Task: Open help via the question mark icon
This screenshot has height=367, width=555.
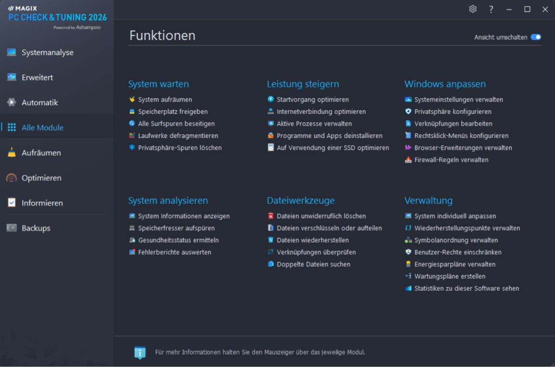Action: click(491, 9)
